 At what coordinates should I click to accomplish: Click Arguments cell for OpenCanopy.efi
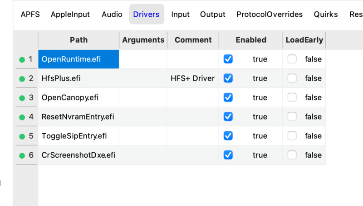point(143,97)
